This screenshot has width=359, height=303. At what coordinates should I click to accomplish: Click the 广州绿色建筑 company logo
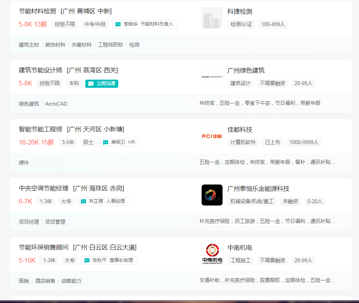click(212, 77)
